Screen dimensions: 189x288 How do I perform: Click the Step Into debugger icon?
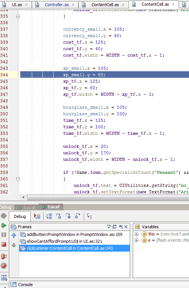[x=59, y=216]
